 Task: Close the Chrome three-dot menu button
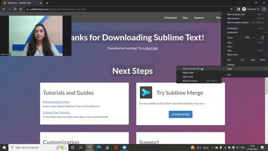pos(264,9)
